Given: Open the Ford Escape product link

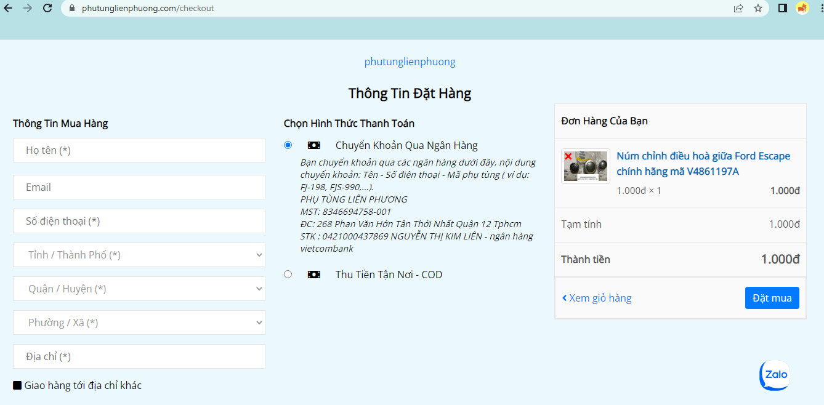Looking at the screenshot, I should point(702,163).
